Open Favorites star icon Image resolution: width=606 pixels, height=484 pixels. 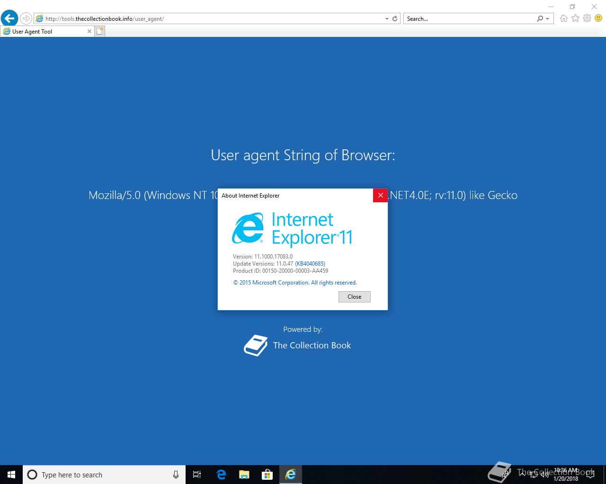pos(575,18)
